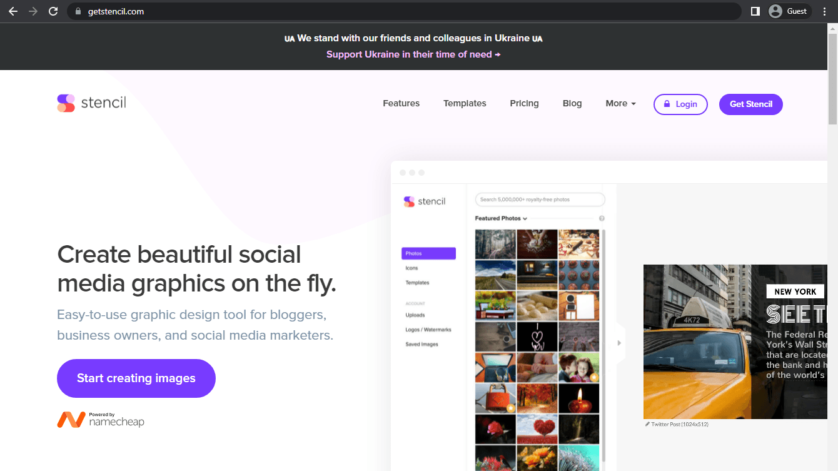The height and width of the screenshot is (471, 838).
Task: Expand the More dropdown menu
Action: 620,104
